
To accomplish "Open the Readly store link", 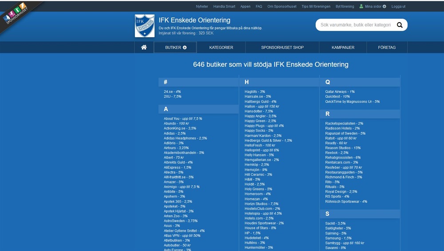I will 336,143.
